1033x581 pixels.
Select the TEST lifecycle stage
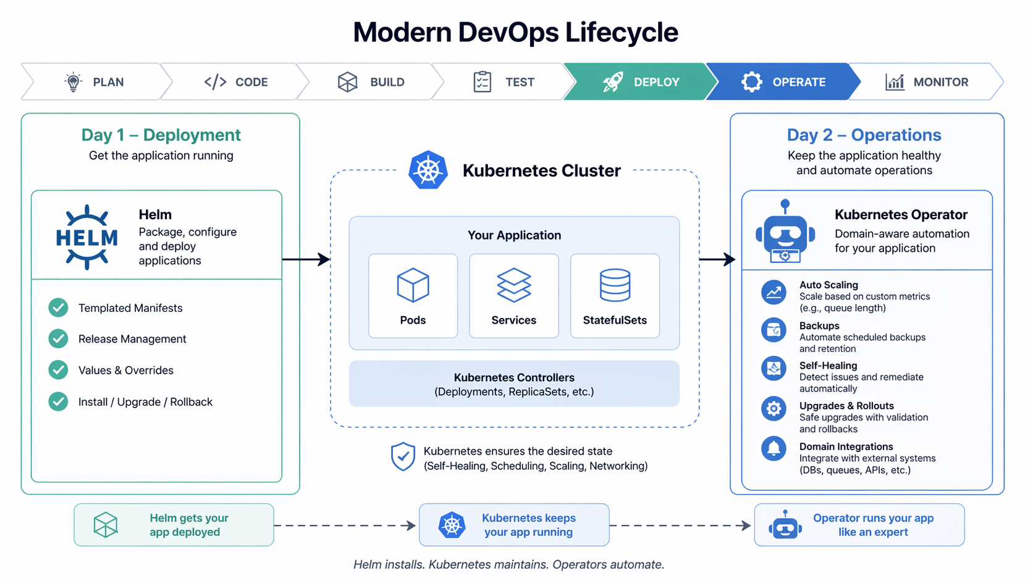[x=504, y=82]
